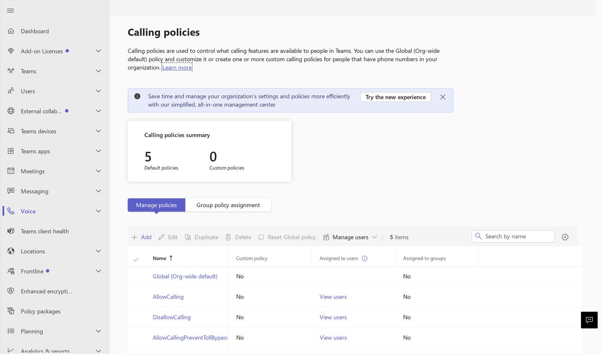Expand the Planning navigation section
Screen dimensions: 601x355
point(99,331)
